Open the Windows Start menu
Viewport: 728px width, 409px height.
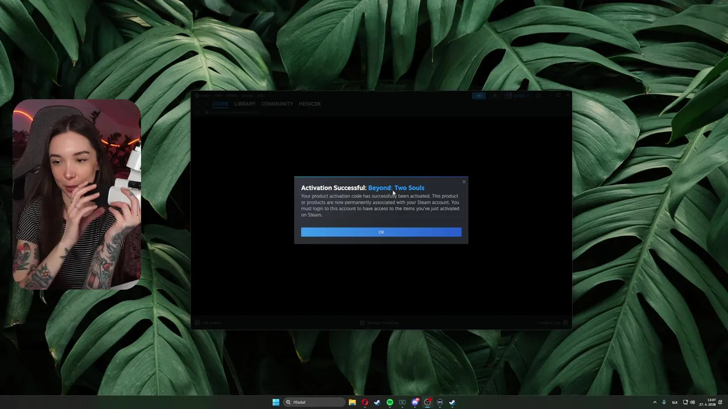pyautogui.click(x=276, y=402)
